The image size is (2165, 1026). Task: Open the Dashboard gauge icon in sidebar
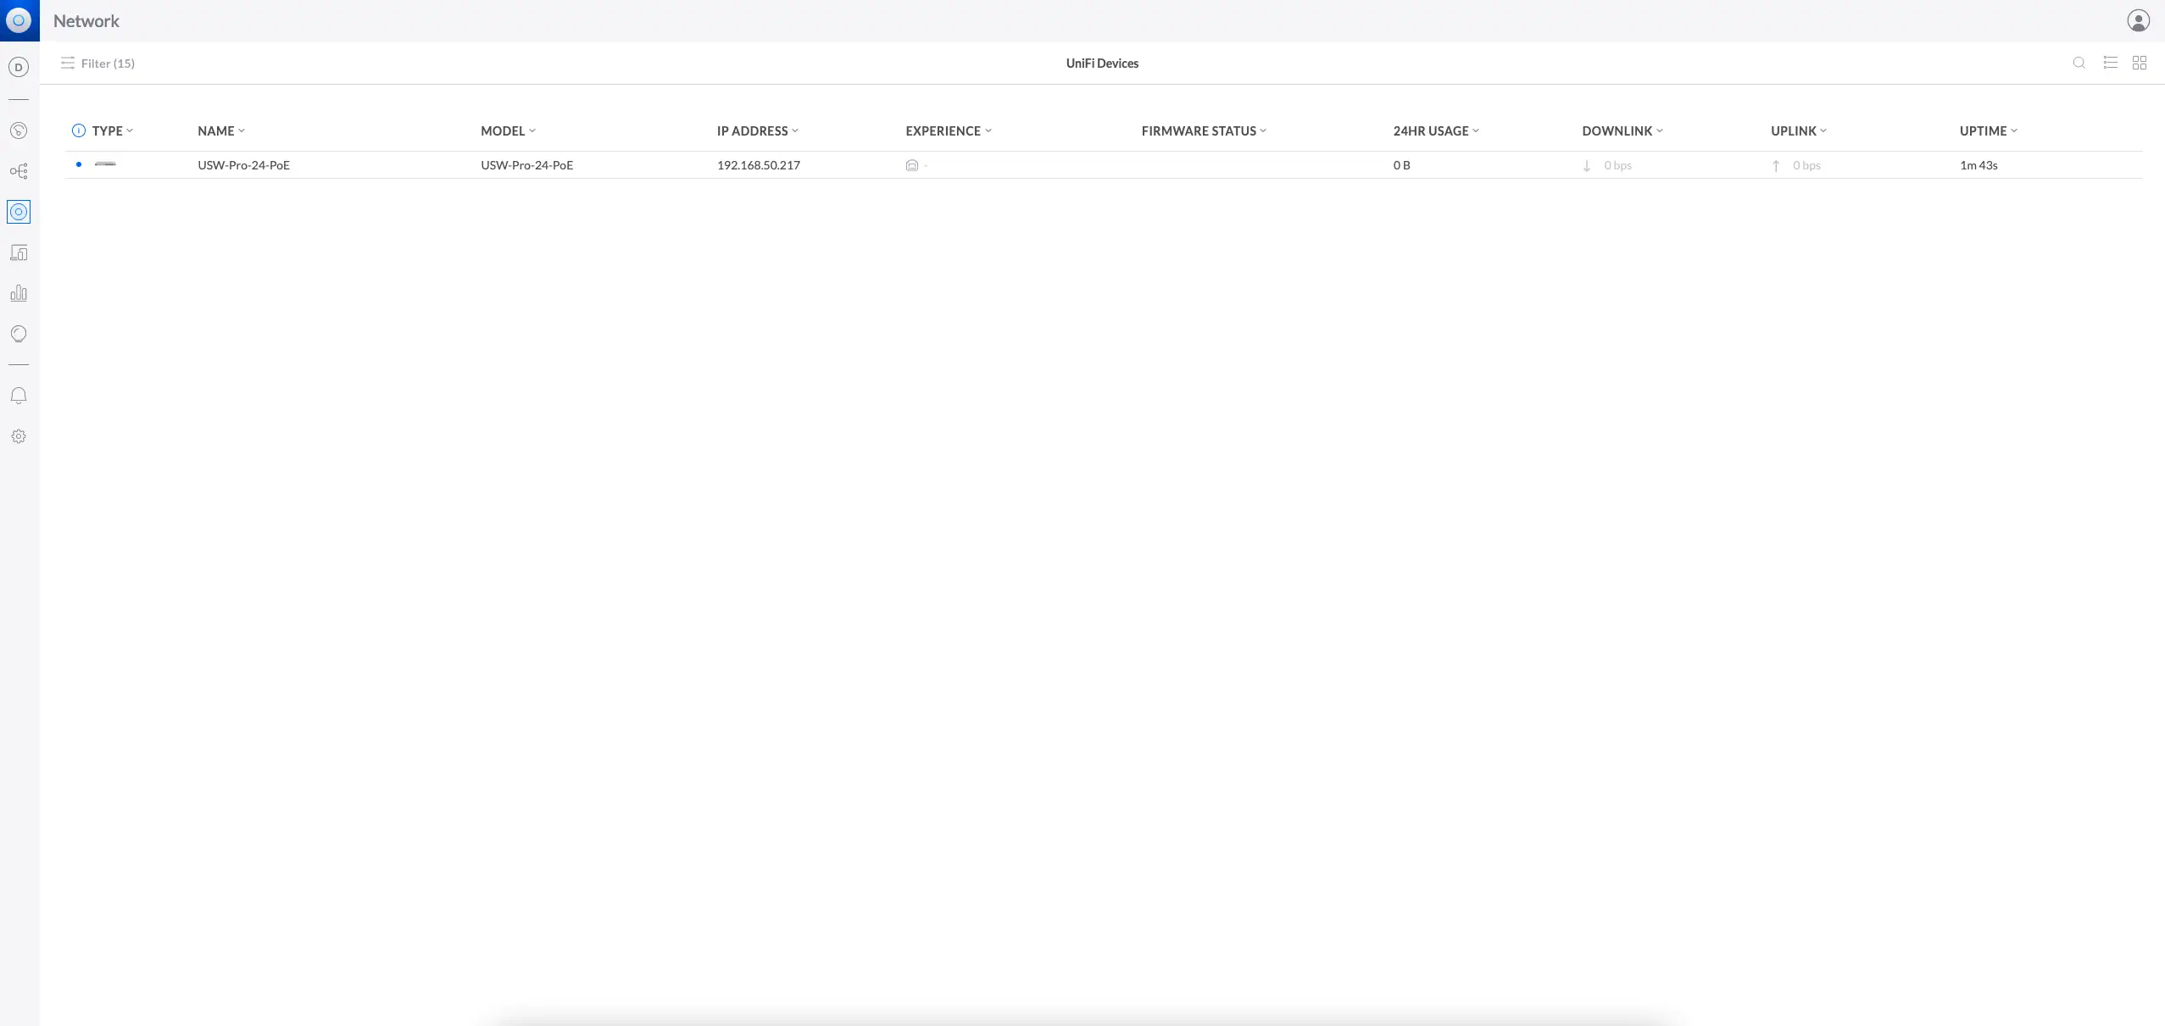click(19, 130)
